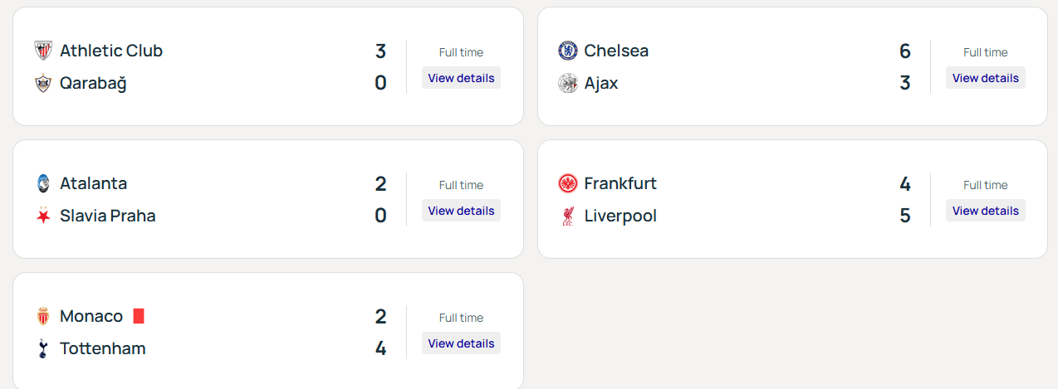The image size is (1058, 389).
Task: Select the Liverpool team name
Action: [x=620, y=216]
